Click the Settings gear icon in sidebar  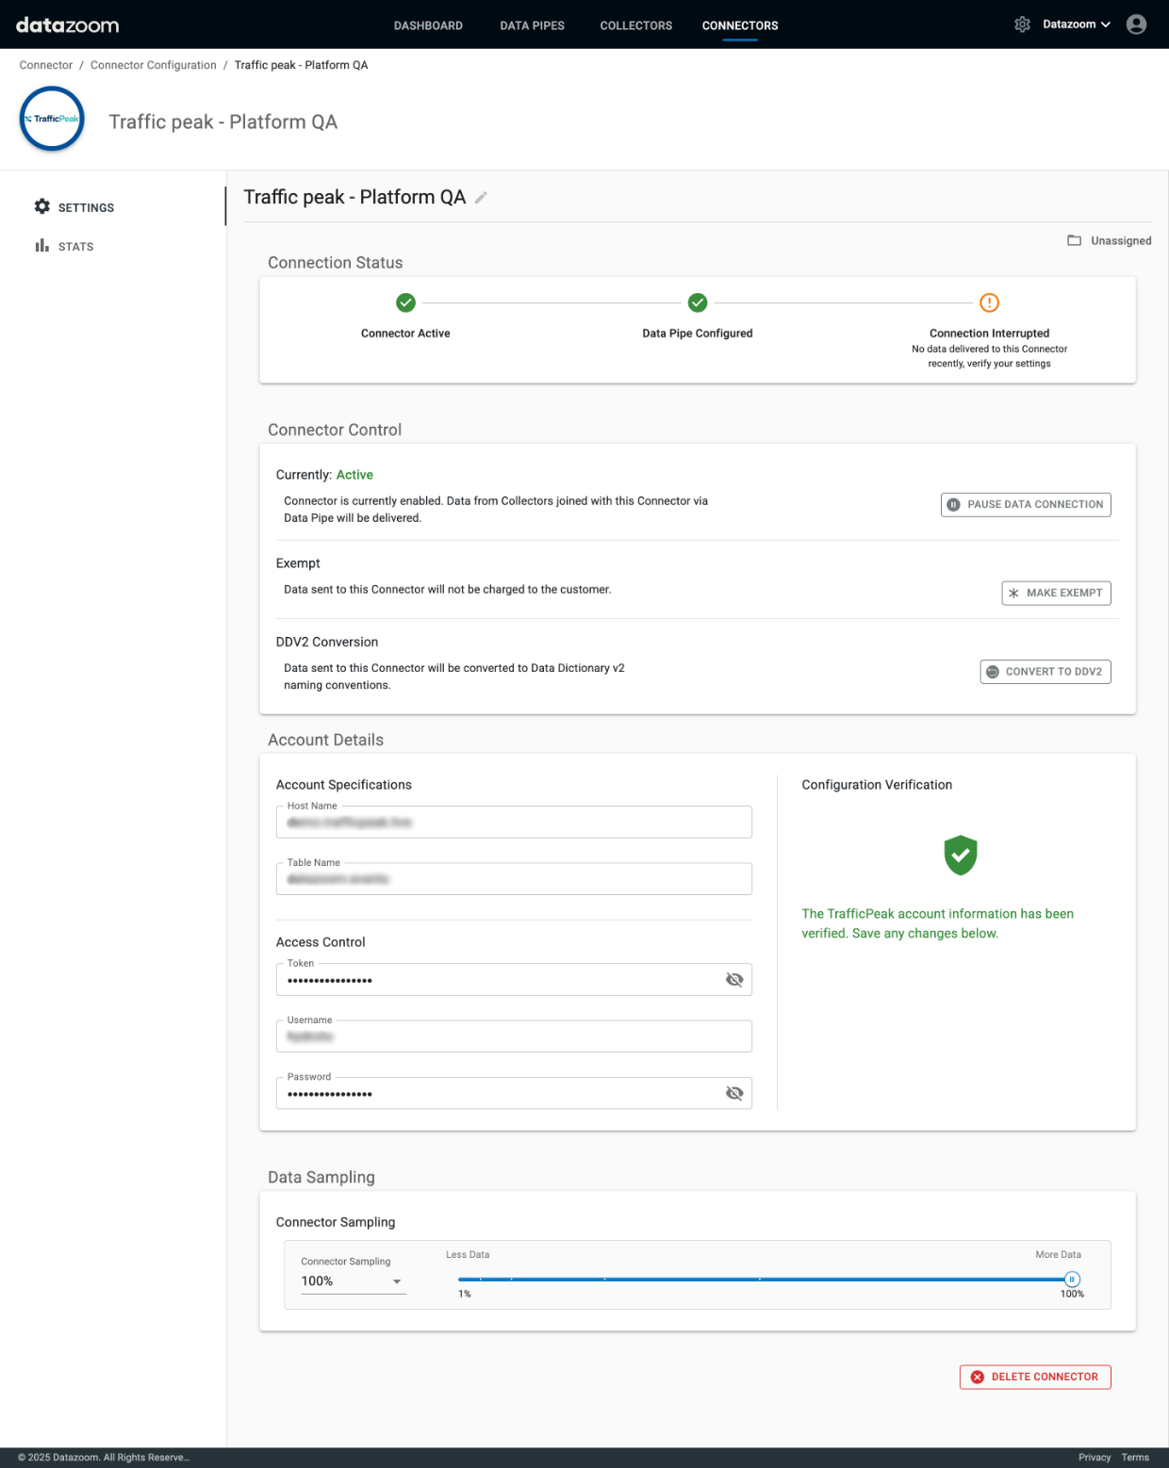tap(42, 206)
